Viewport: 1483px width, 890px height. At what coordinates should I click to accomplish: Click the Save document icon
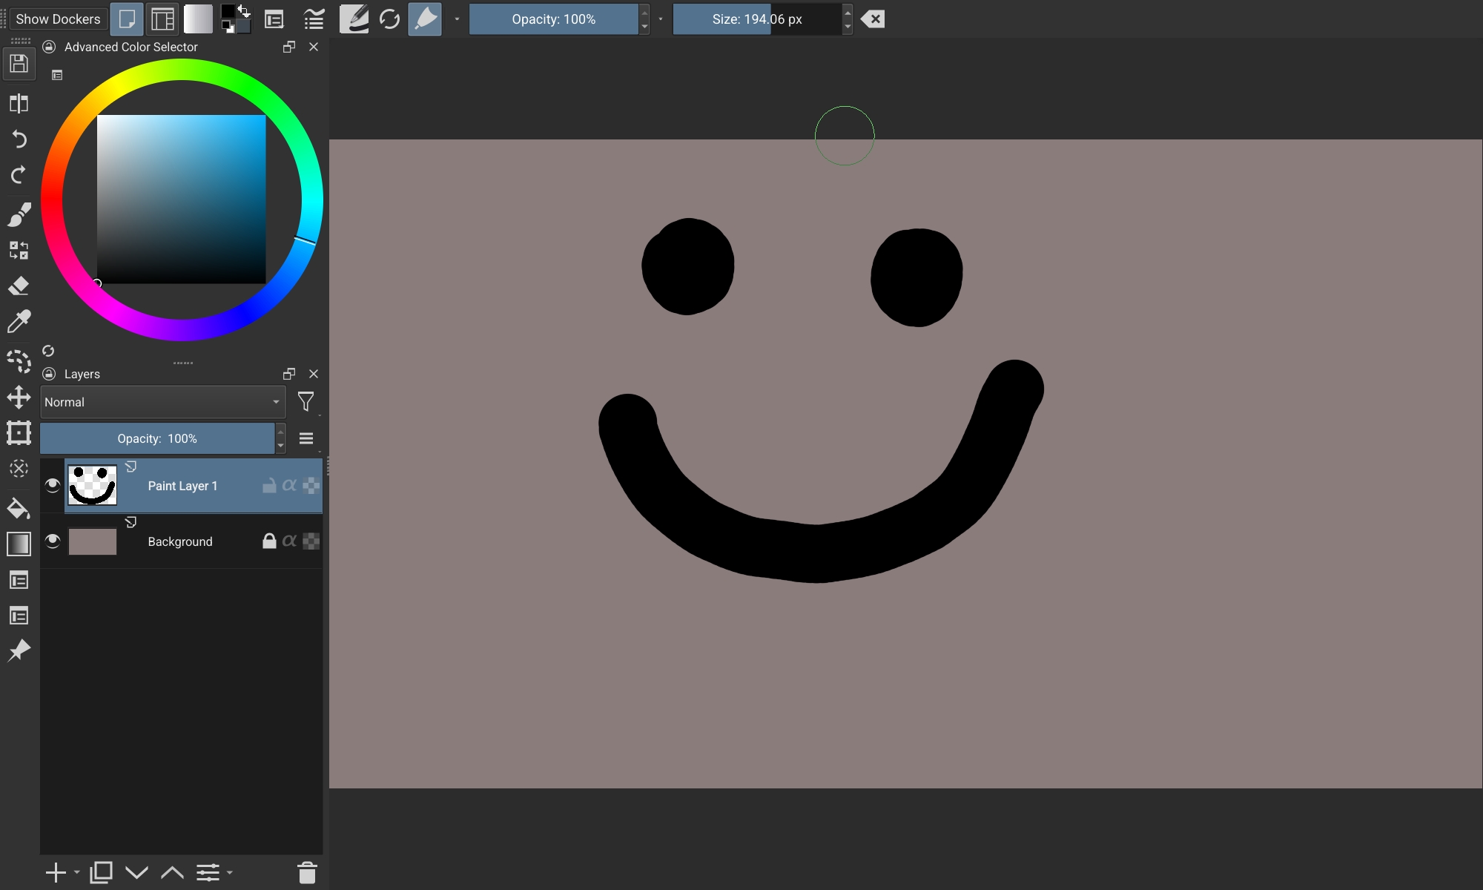pos(19,64)
